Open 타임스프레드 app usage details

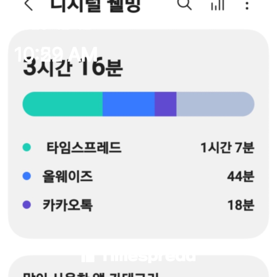84,148
